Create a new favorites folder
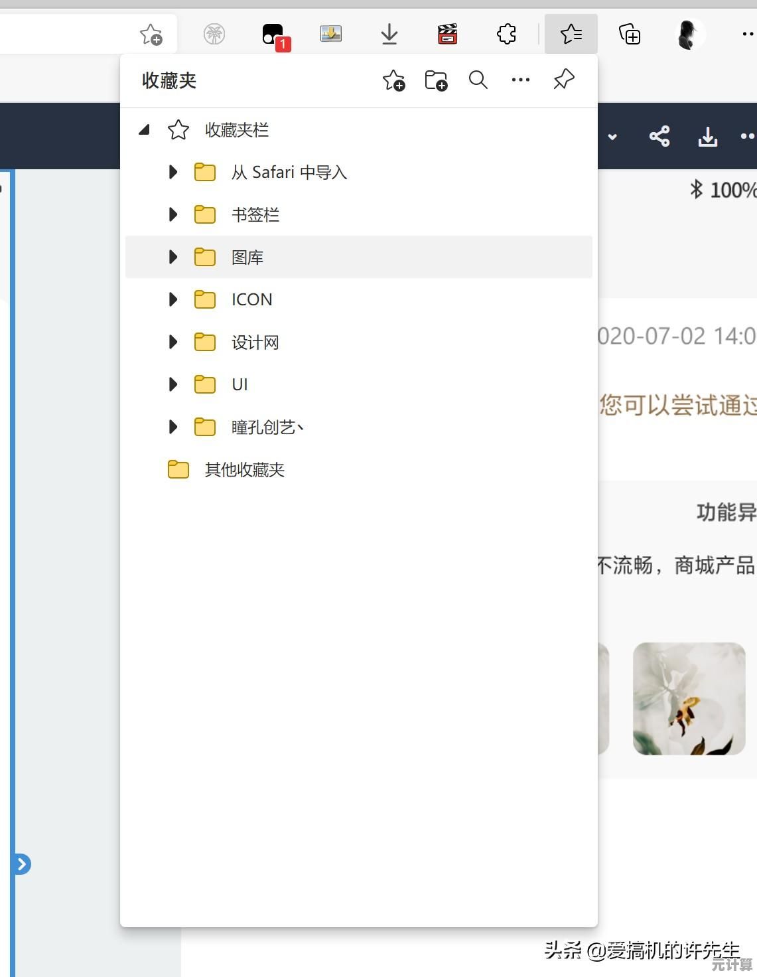The image size is (757, 977). click(x=436, y=81)
